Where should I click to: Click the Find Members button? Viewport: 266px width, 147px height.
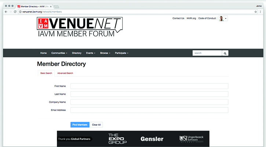tap(80, 125)
